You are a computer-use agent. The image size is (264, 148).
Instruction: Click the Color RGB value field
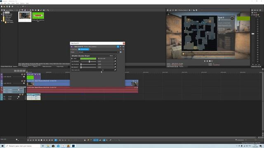click(105, 58)
